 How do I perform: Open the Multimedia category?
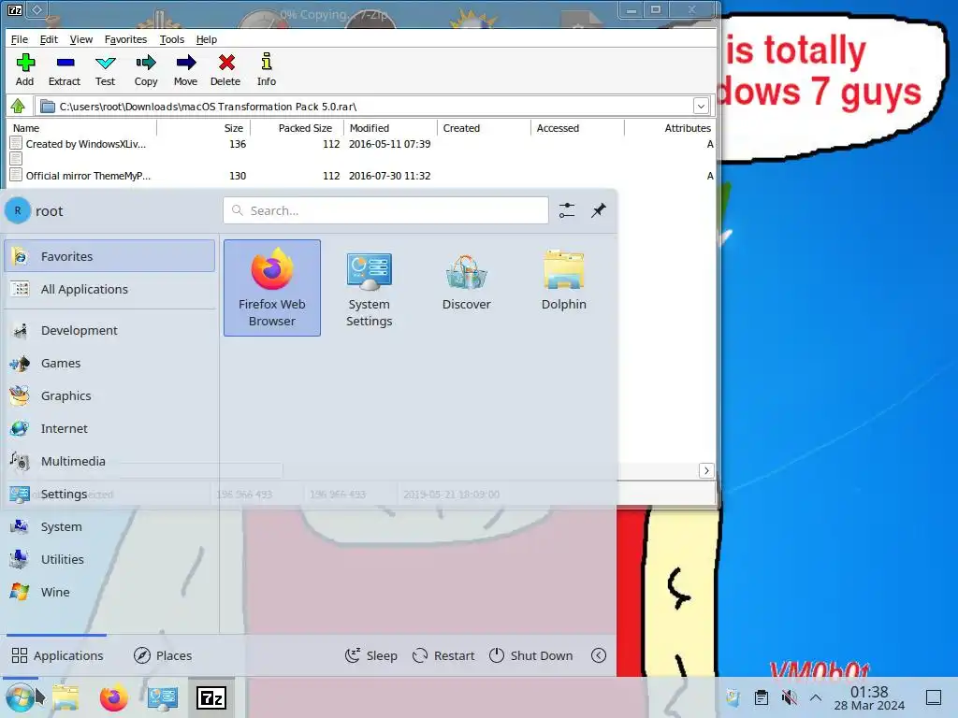(x=110, y=462)
